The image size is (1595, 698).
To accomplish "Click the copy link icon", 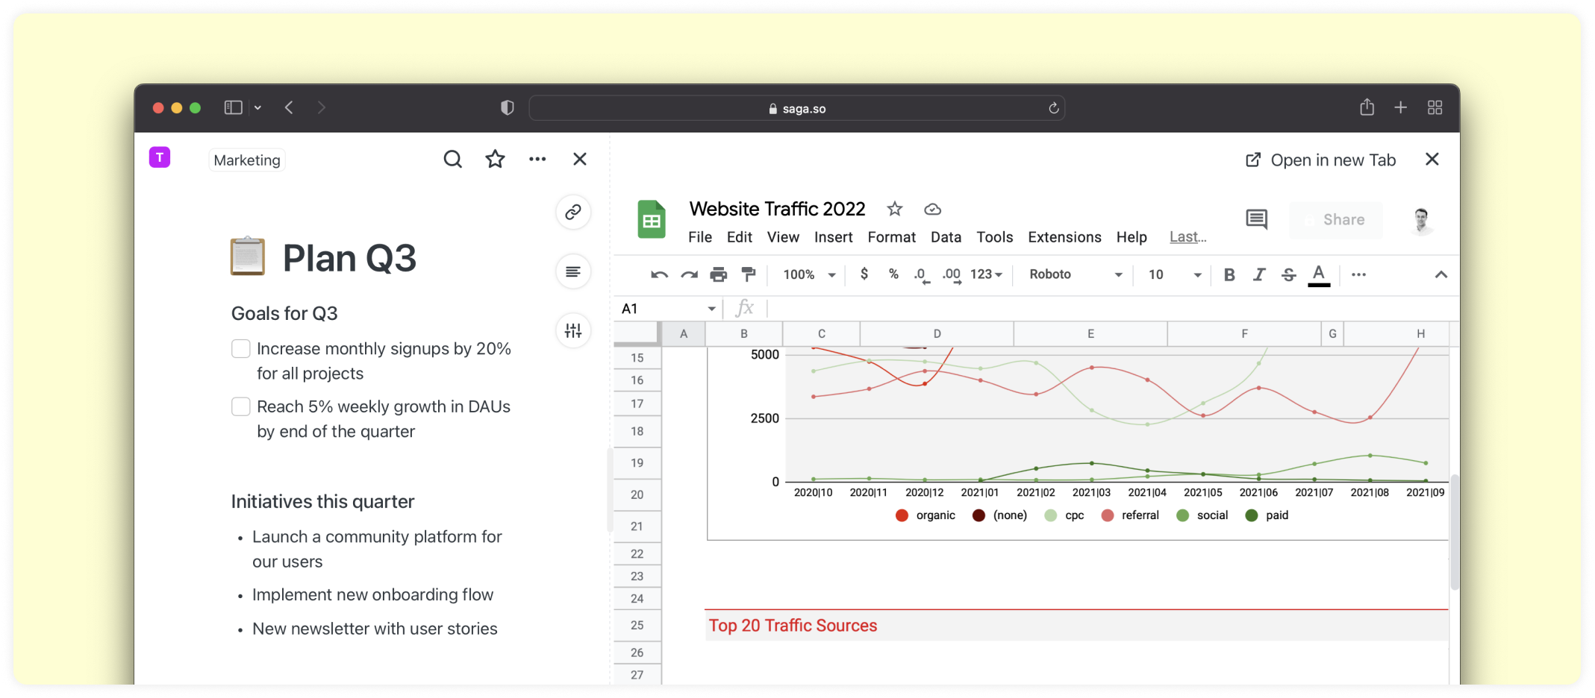I will [573, 213].
